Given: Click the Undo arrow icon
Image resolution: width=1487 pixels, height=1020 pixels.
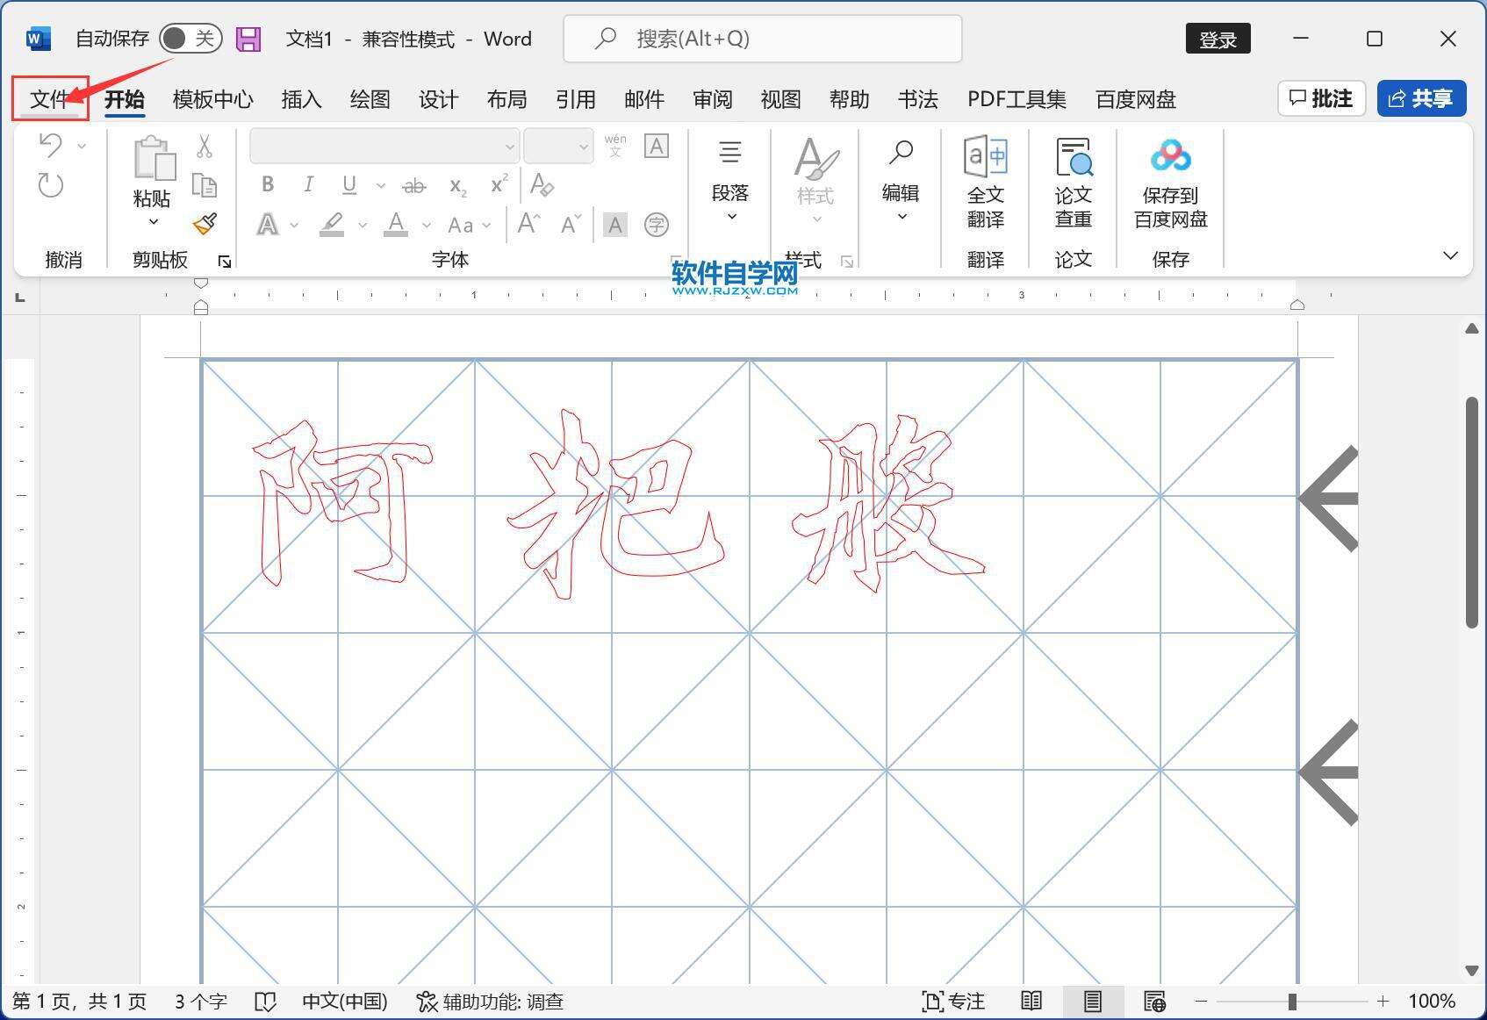Looking at the screenshot, I should point(50,145).
